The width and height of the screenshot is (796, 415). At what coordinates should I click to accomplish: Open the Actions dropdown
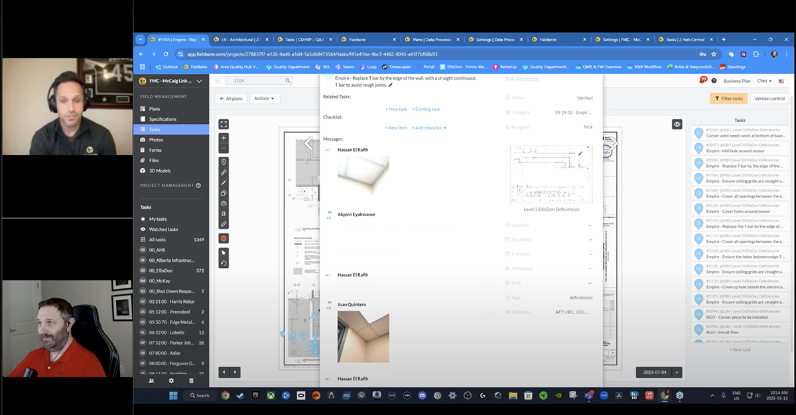click(x=265, y=98)
